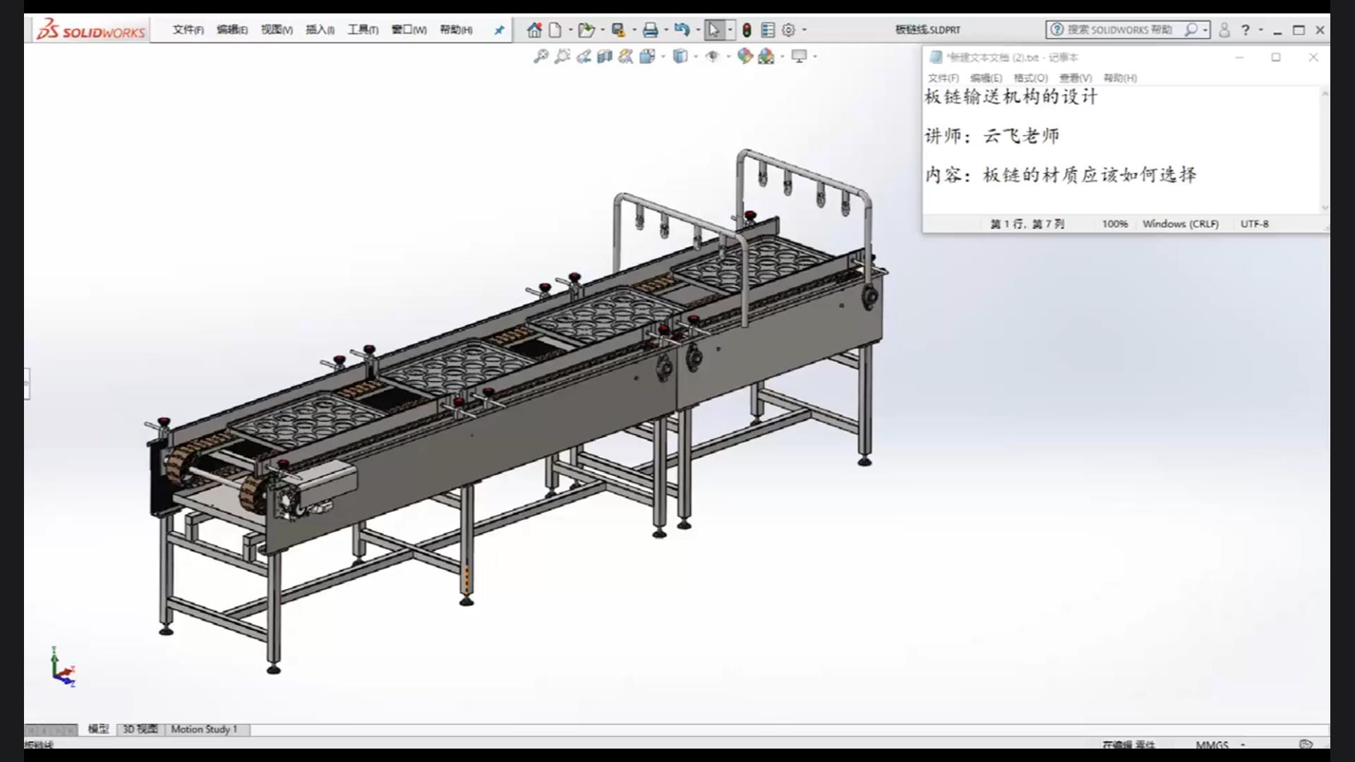Expand the Print dropdown arrow
Image resolution: width=1355 pixels, height=762 pixels.
[666, 30]
